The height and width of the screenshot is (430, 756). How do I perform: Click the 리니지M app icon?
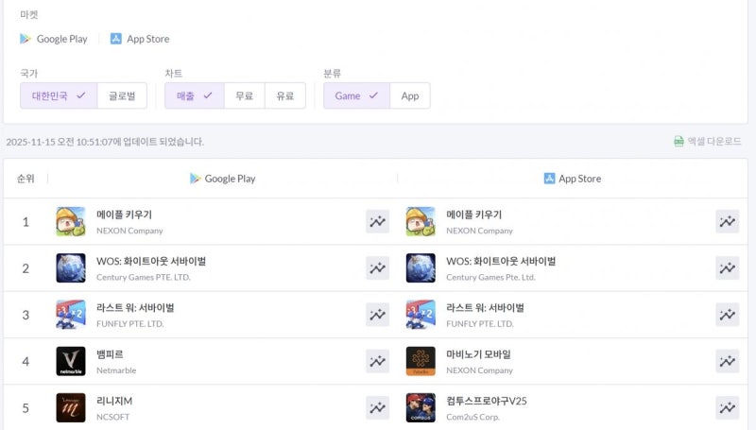tap(71, 407)
